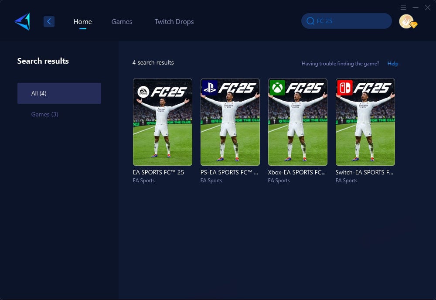Click the search magnifier icon
This screenshot has height=300, width=436.
310,21
